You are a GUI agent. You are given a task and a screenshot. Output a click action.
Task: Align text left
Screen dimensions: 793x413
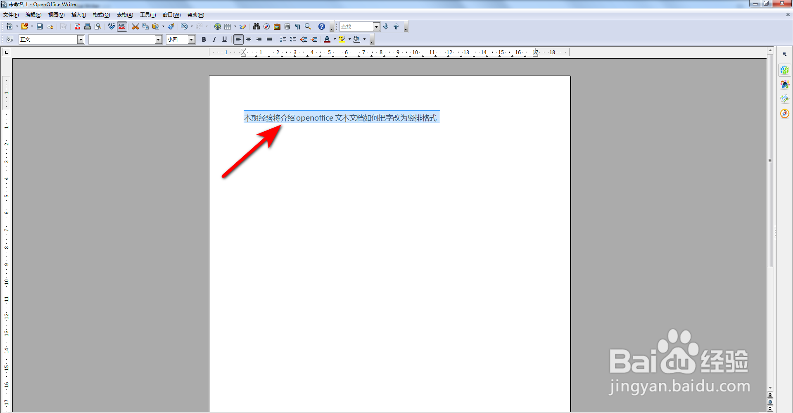(238, 39)
